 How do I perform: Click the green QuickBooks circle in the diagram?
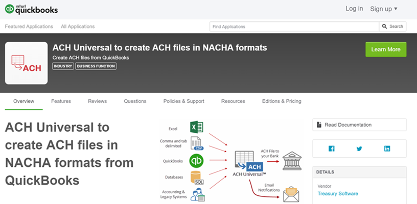coord(197,161)
